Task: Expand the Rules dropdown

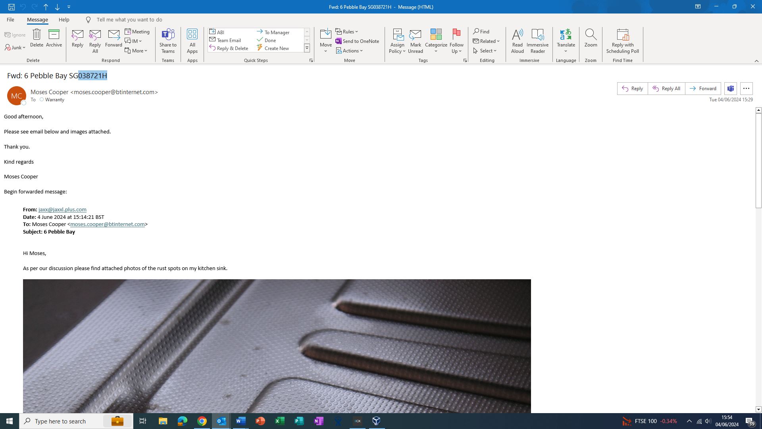Action: coord(347,32)
